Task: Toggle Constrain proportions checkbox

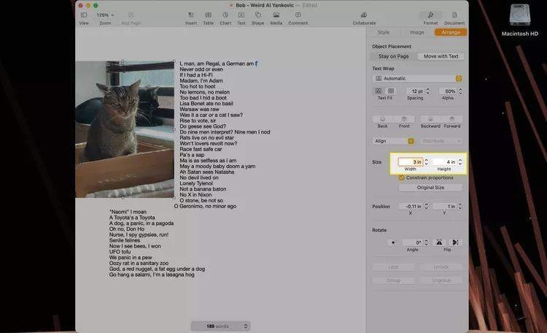Action: pyautogui.click(x=402, y=177)
